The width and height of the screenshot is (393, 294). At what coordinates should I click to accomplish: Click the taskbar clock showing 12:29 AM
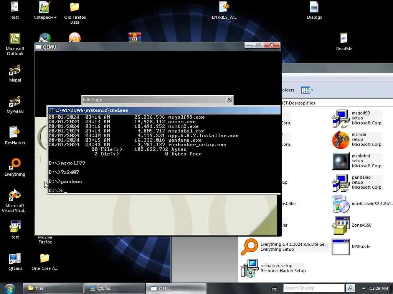point(379,288)
